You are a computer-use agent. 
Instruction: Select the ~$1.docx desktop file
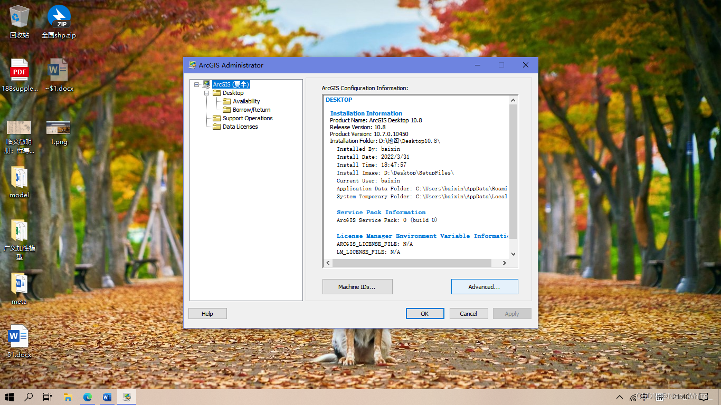[x=59, y=75]
